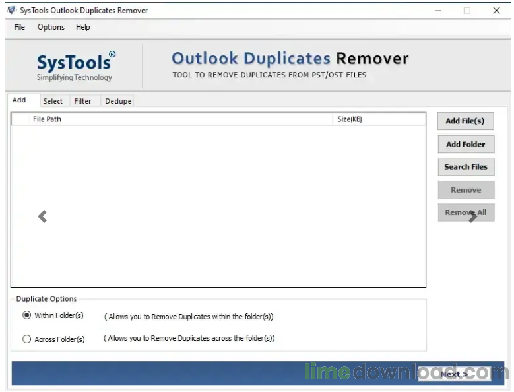Click the SysTools app icon in title bar

pos(11,10)
